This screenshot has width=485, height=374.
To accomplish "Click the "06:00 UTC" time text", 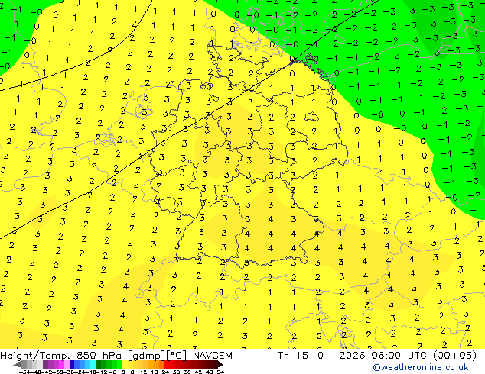I will click(401, 356).
